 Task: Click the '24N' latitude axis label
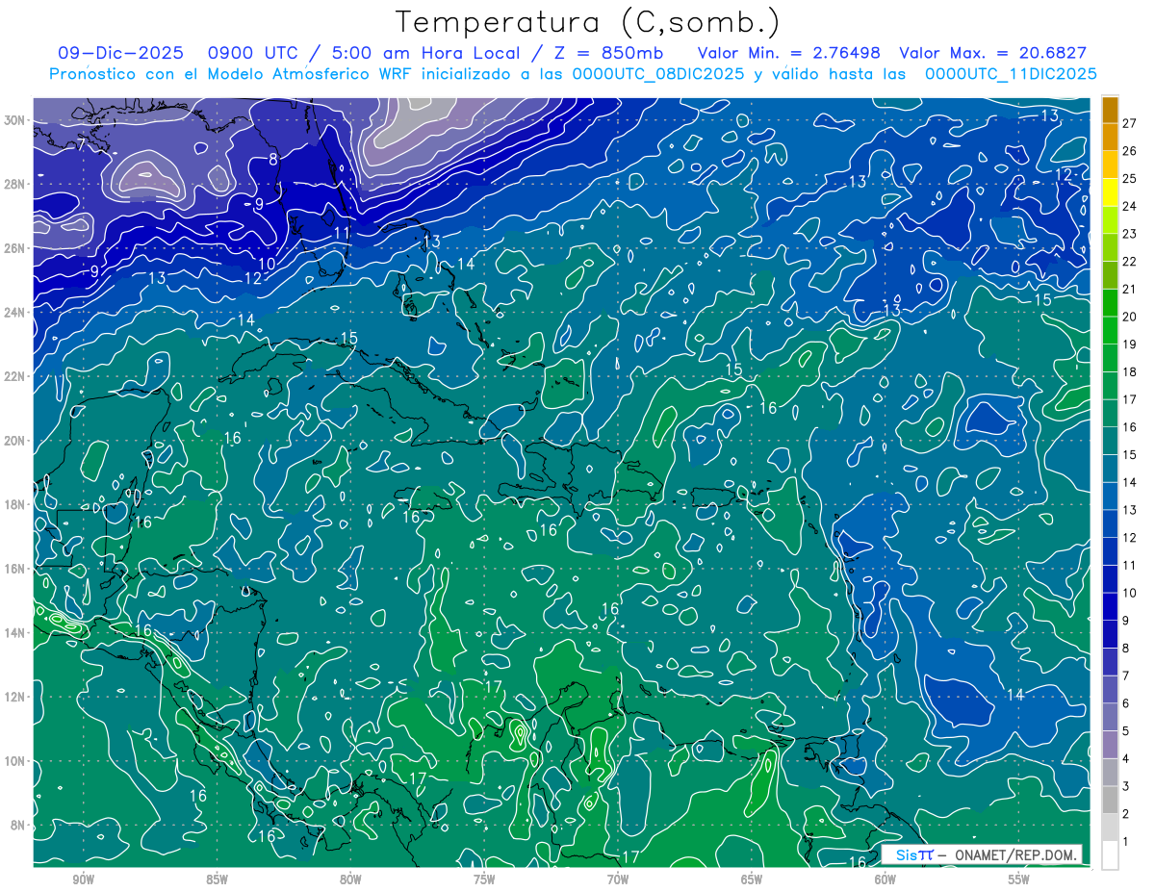pos(13,312)
